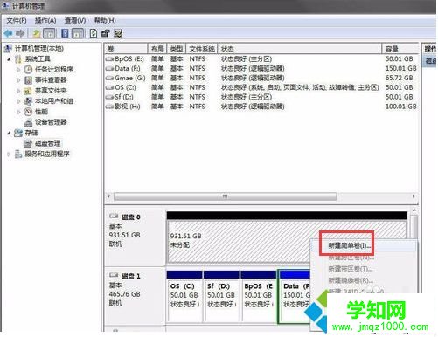Click the 性能 monitor icon
Viewport: 438px width, 337px height.
[28, 112]
